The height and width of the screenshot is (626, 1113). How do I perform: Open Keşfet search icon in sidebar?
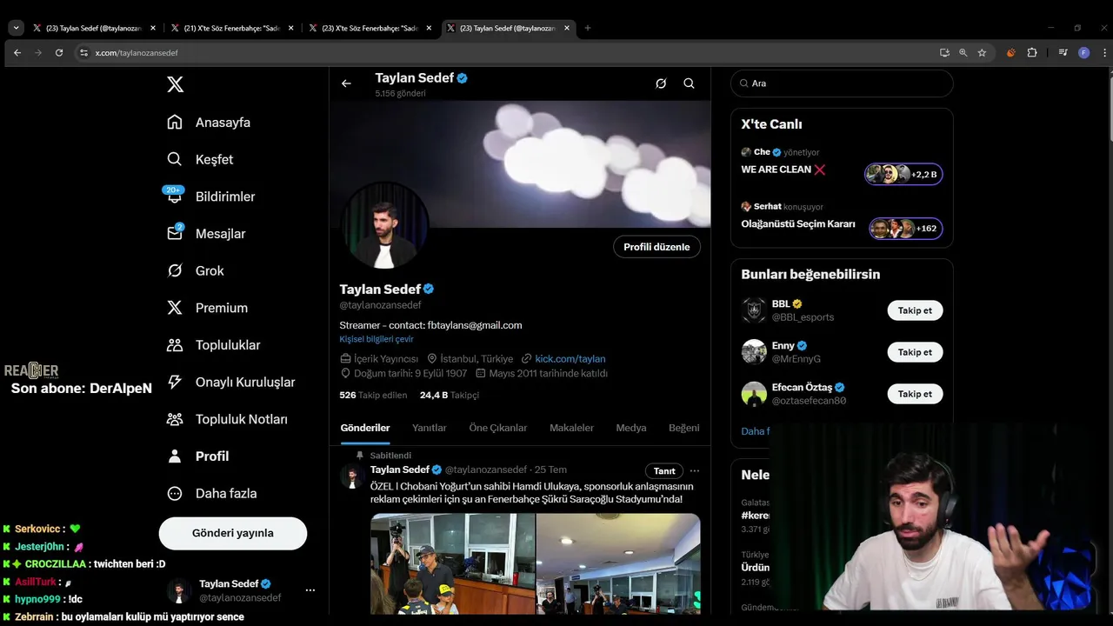(x=175, y=159)
